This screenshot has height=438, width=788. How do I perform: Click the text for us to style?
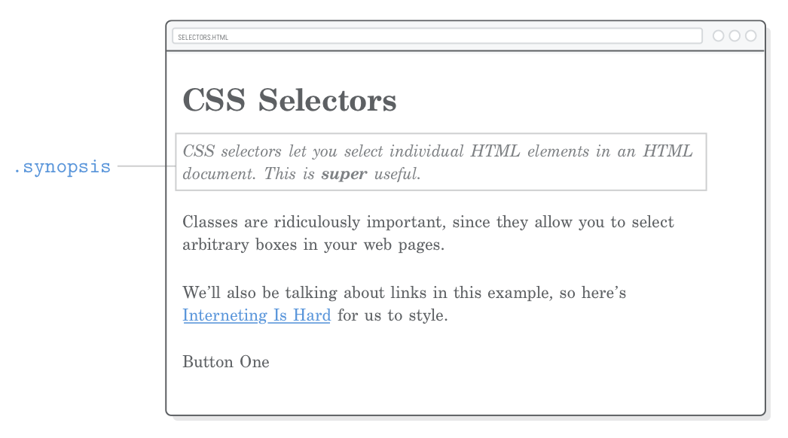pyautogui.click(x=392, y=315)
